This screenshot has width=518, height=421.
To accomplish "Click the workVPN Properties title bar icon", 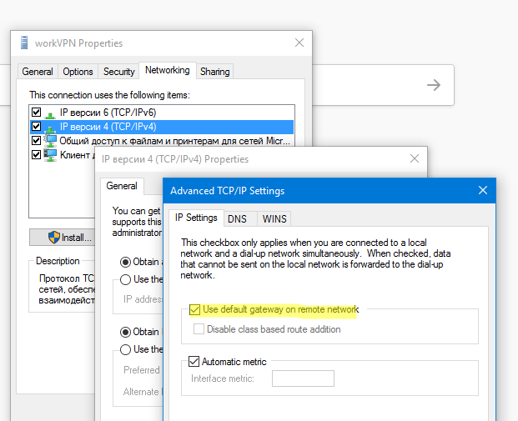I will point(24,43).
